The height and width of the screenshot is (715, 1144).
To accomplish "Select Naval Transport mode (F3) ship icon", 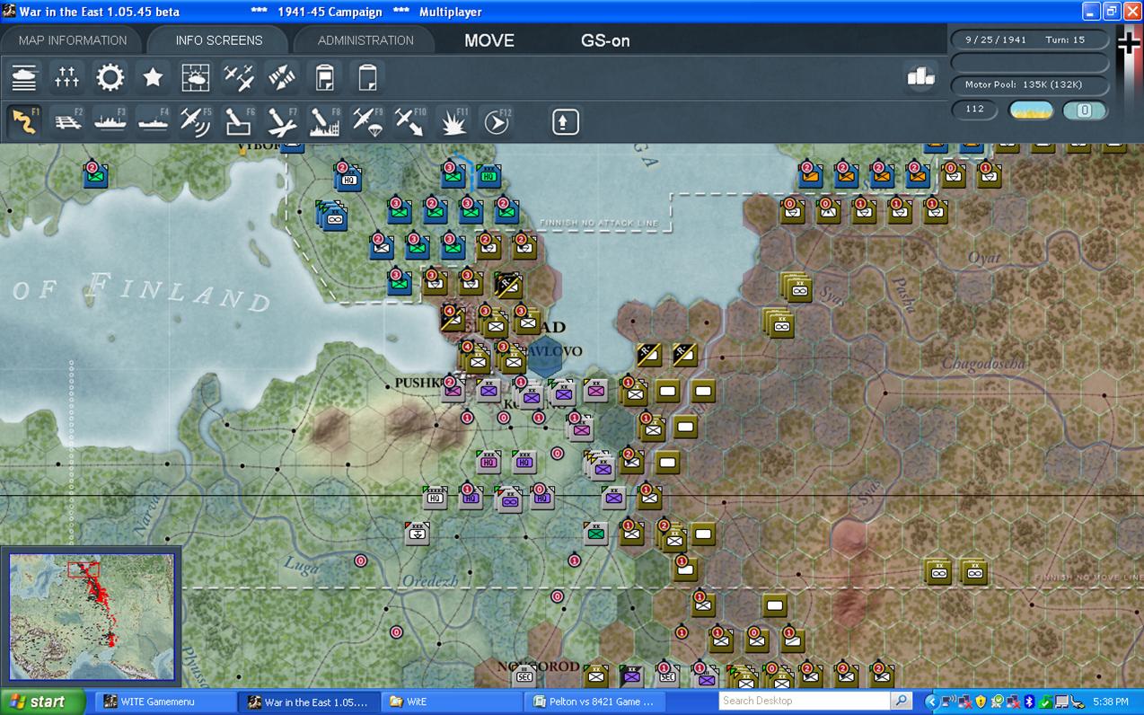I will 110,121.
